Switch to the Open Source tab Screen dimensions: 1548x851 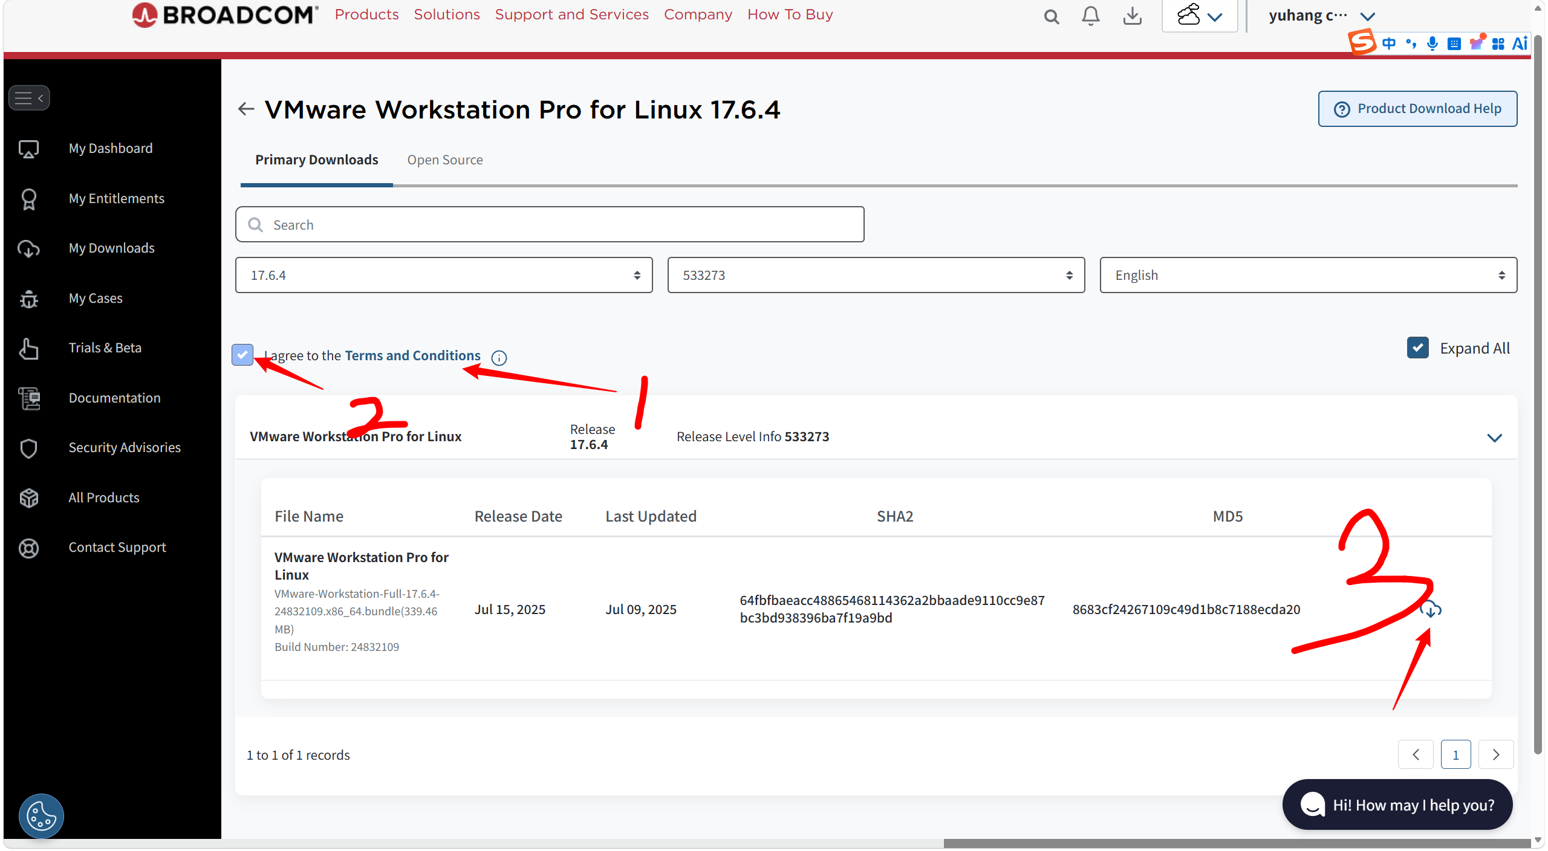(x=445, y=160)
